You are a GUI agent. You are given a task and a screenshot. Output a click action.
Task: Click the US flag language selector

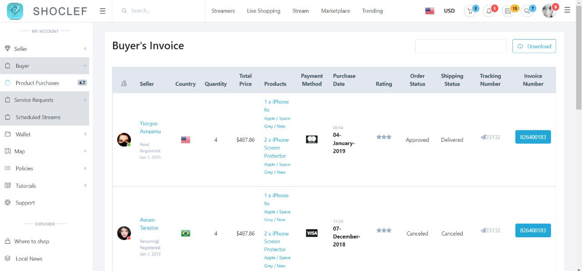(x=430, y=11)
